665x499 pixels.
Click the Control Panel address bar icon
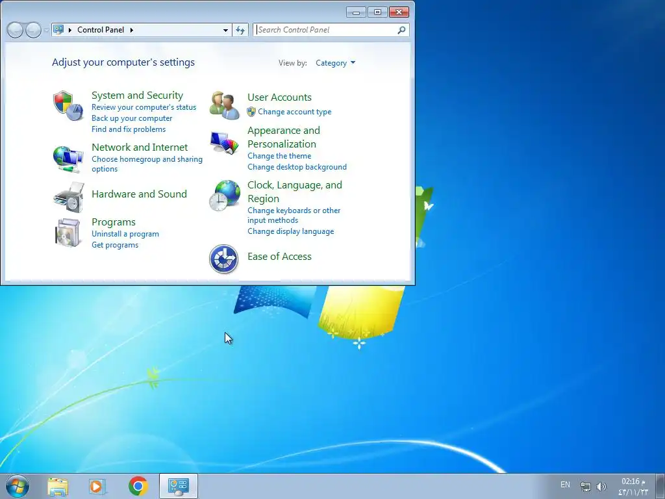click(58, 30)
